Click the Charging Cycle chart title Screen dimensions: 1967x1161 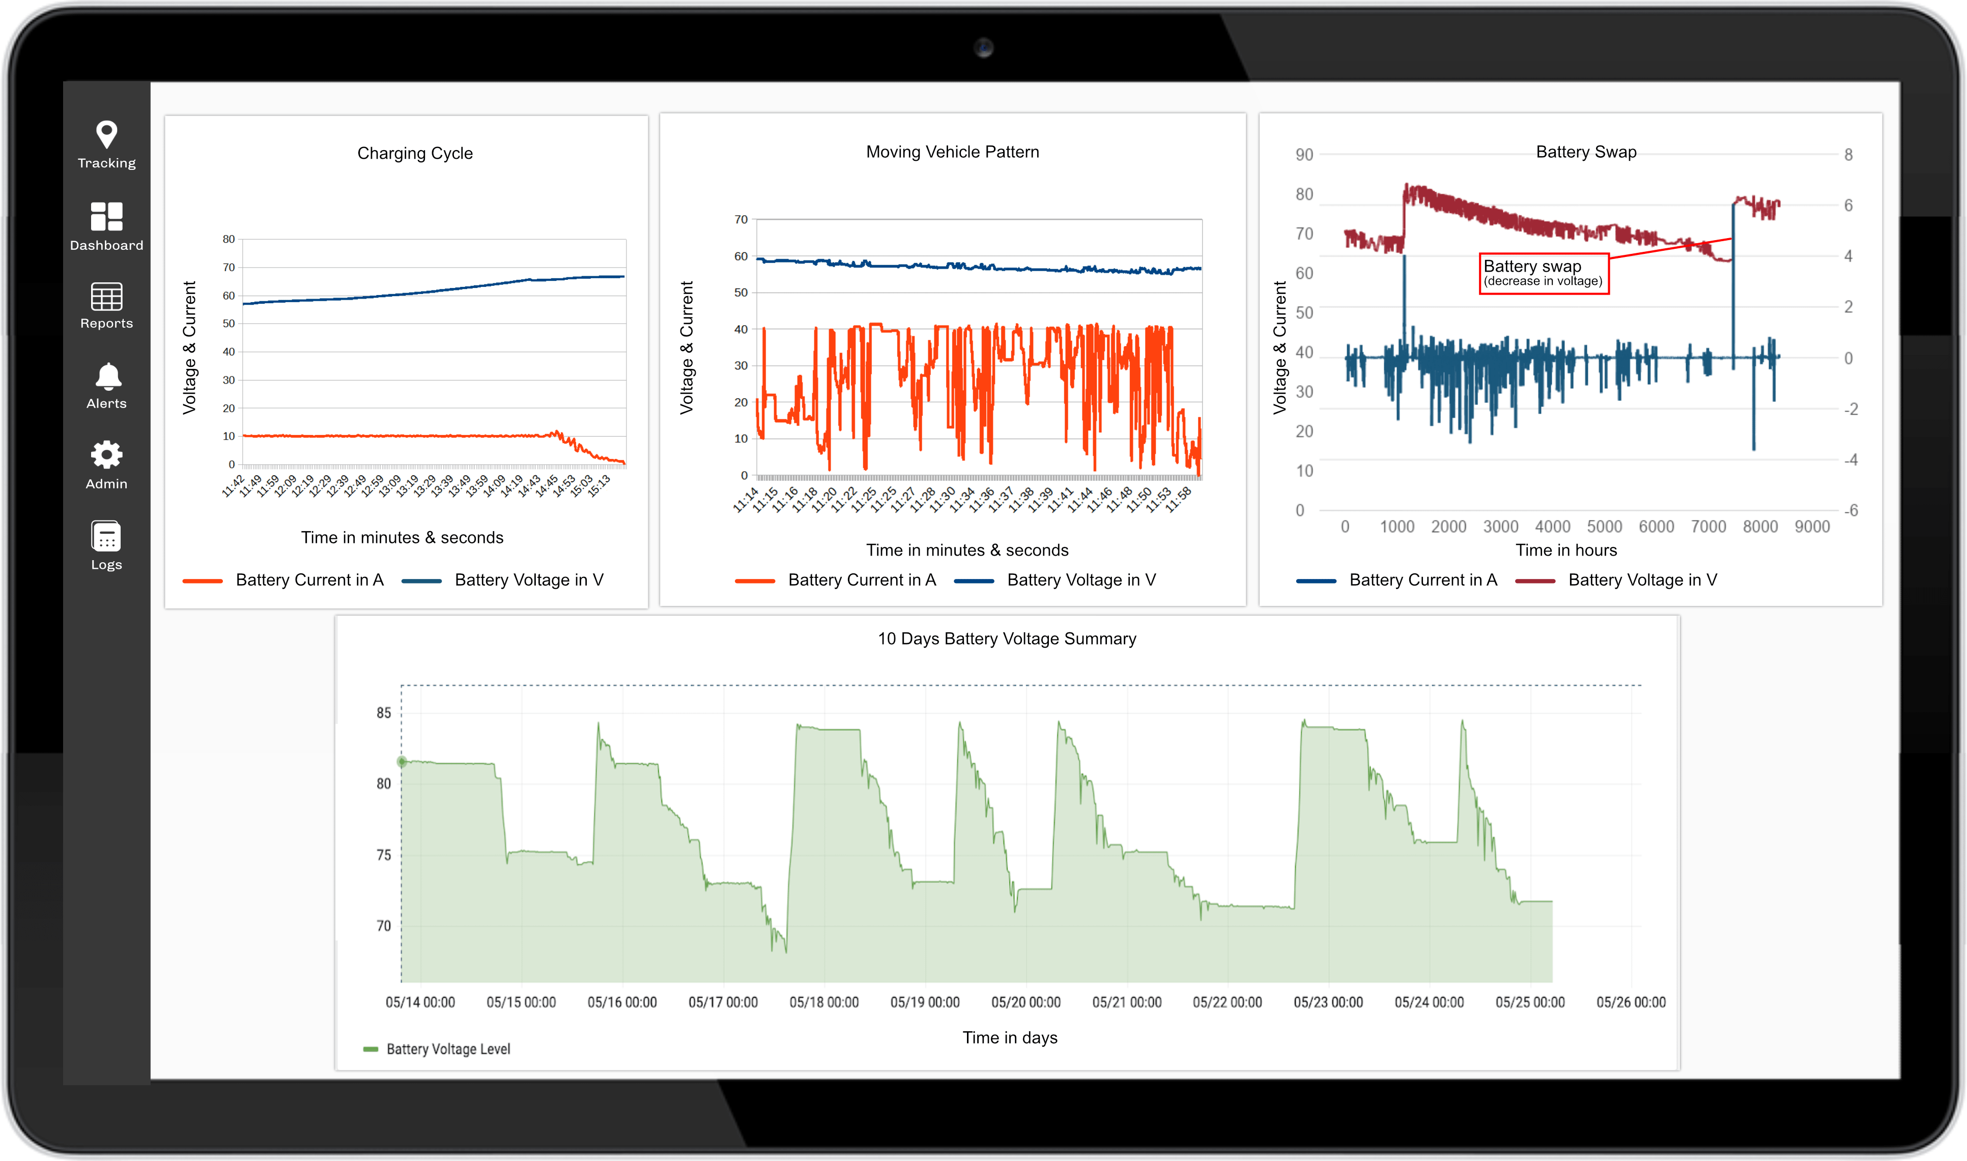click(415, 153)
